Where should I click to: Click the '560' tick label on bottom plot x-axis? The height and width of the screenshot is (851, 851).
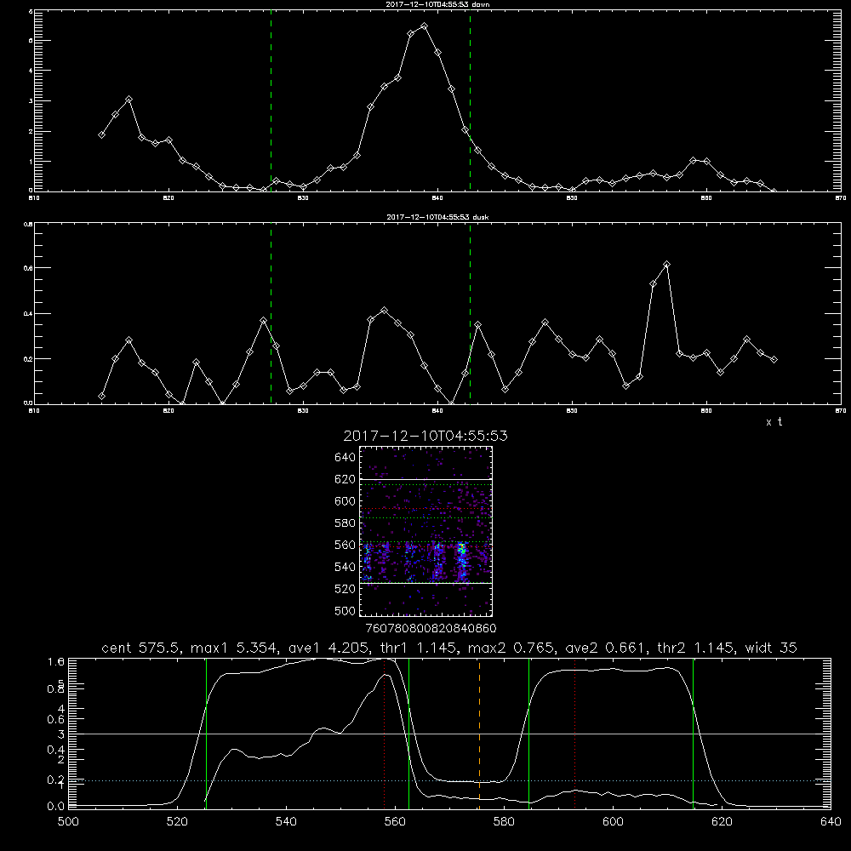pyautogui.click(x=395, y=821)
